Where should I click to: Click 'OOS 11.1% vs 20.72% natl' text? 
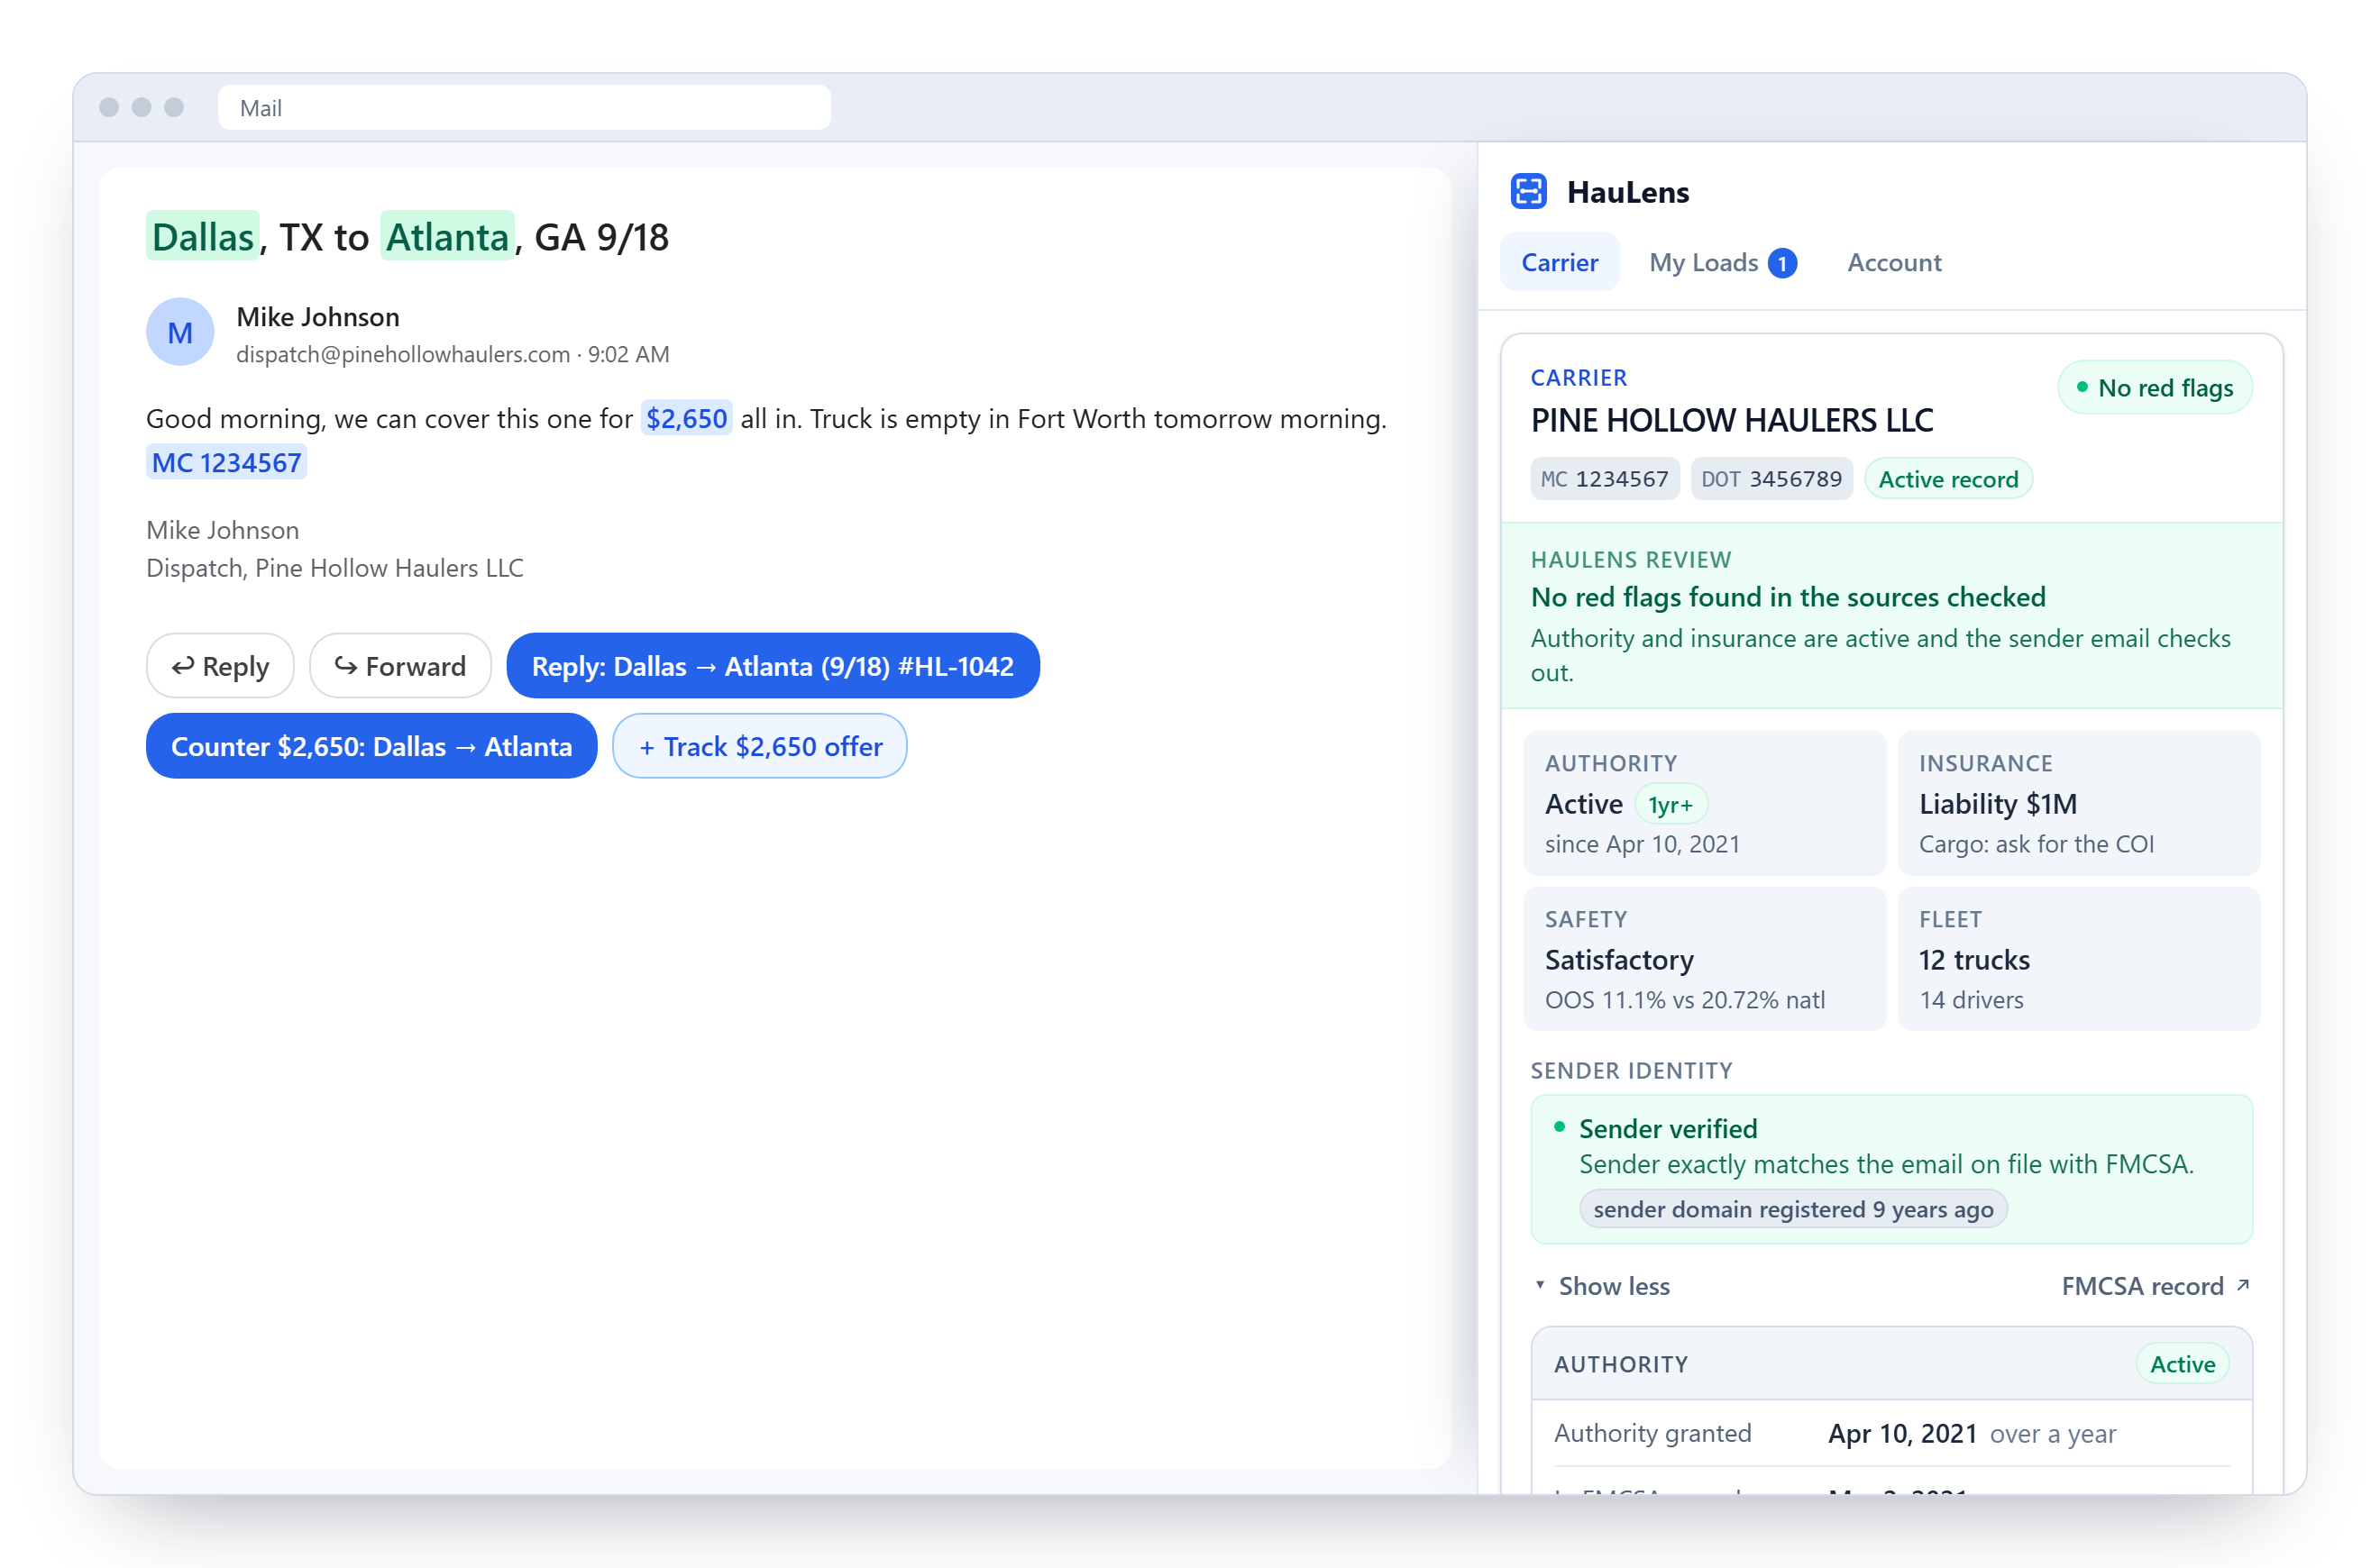(1685, 1000)
